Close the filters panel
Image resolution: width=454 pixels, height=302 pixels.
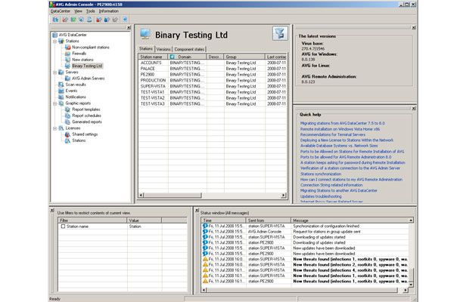52,210
